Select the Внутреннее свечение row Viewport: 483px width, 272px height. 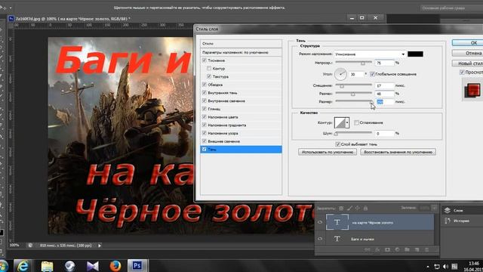click(x=241, y=100)
